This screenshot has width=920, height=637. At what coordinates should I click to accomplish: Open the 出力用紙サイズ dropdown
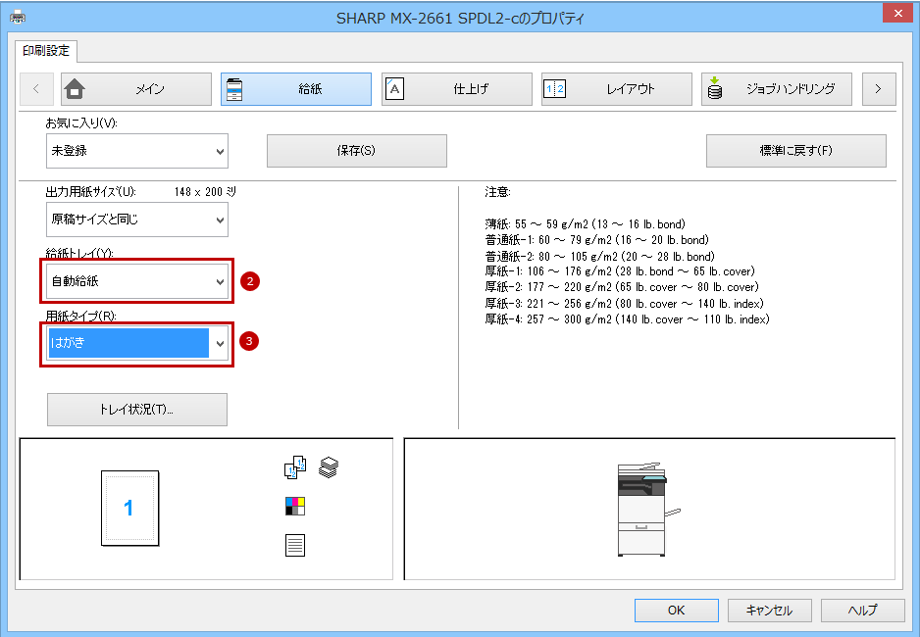[137, 220]
